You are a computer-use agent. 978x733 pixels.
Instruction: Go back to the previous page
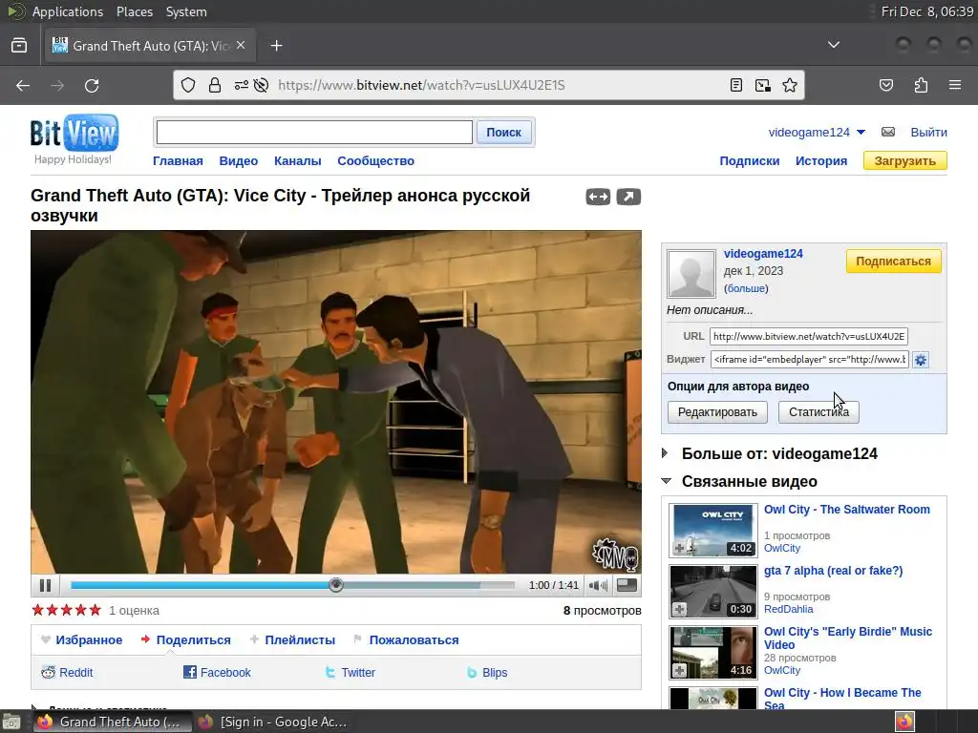click(x=23, y=85)
